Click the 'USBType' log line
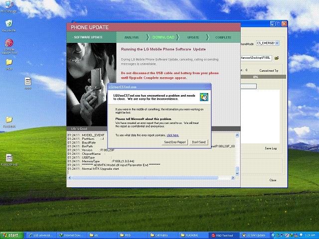 [x=90, y=157]
